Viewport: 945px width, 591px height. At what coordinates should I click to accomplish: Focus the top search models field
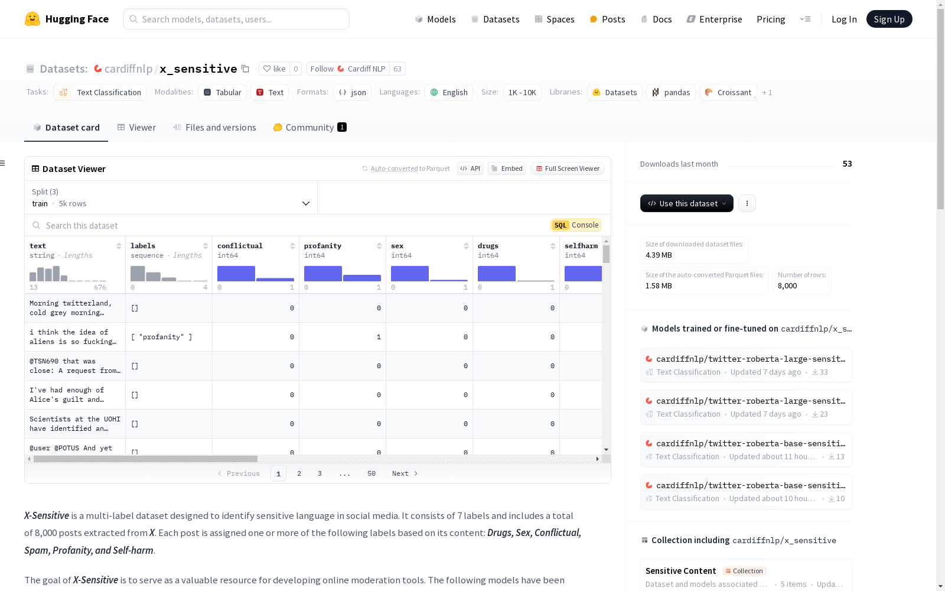tap(236, 19)
